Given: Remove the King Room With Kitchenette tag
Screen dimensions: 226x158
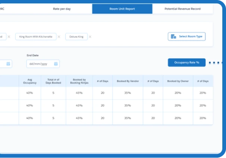Looking at the screenshot, I should coord(60,37).
